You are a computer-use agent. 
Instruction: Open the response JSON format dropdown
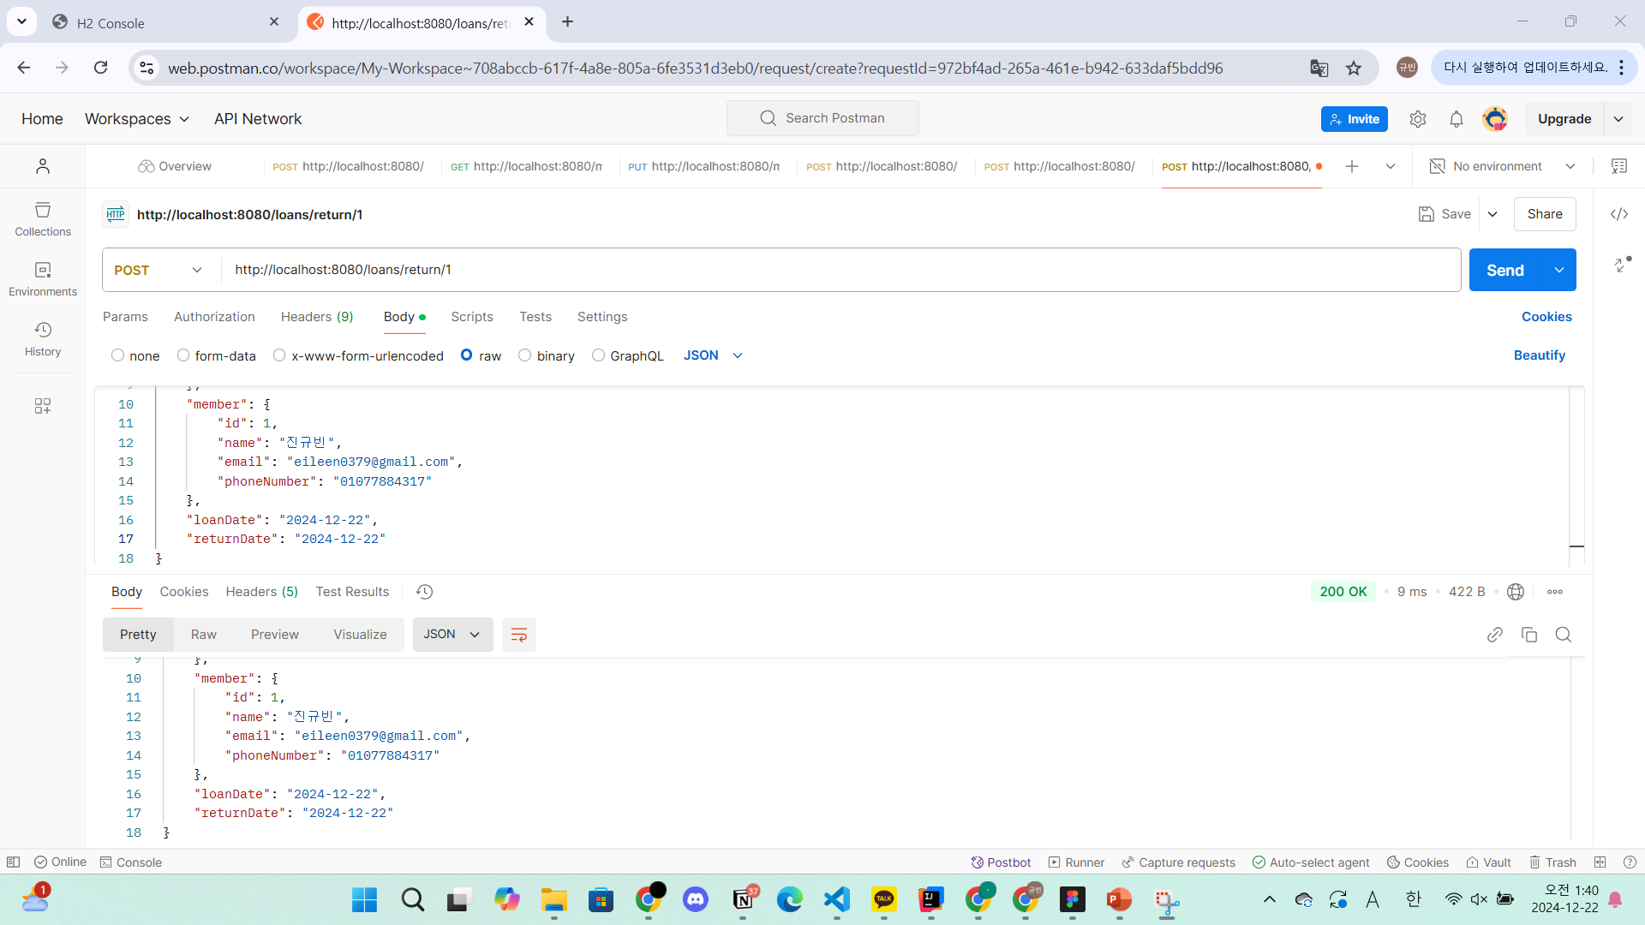point(452,635)
